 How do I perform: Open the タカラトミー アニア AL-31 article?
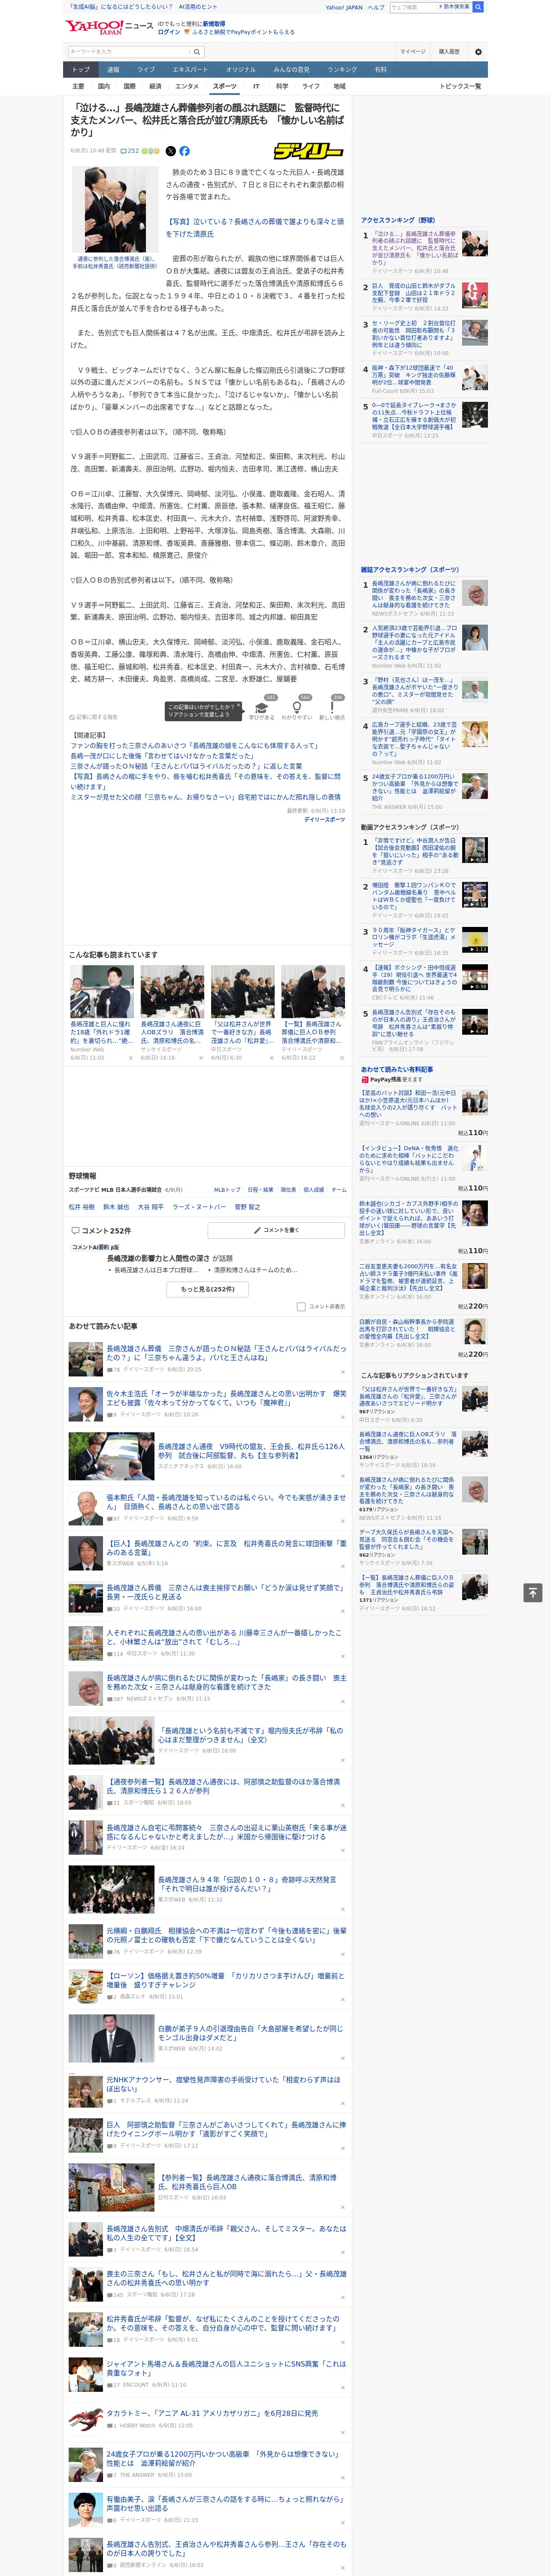[212, 2412]
